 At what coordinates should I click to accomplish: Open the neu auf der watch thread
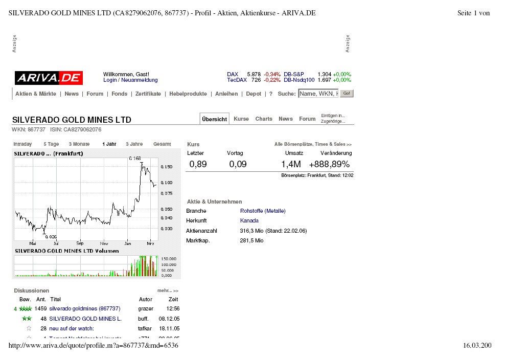(72, 329)
